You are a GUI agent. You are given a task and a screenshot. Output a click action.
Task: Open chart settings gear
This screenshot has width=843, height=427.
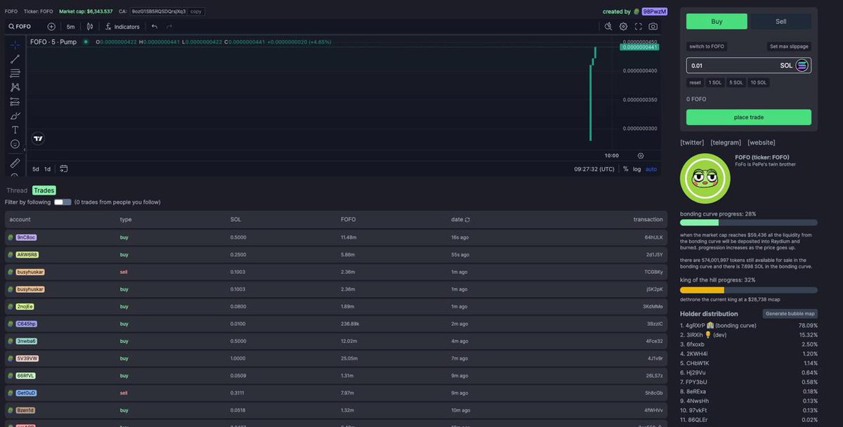623,27
